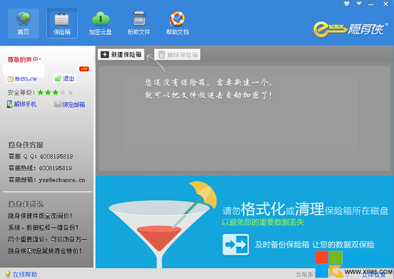The width and height of the screenshot is (394, 279).
Task: Open the 加密云盘 encrypted cloud drive
Action: (100, 23)
